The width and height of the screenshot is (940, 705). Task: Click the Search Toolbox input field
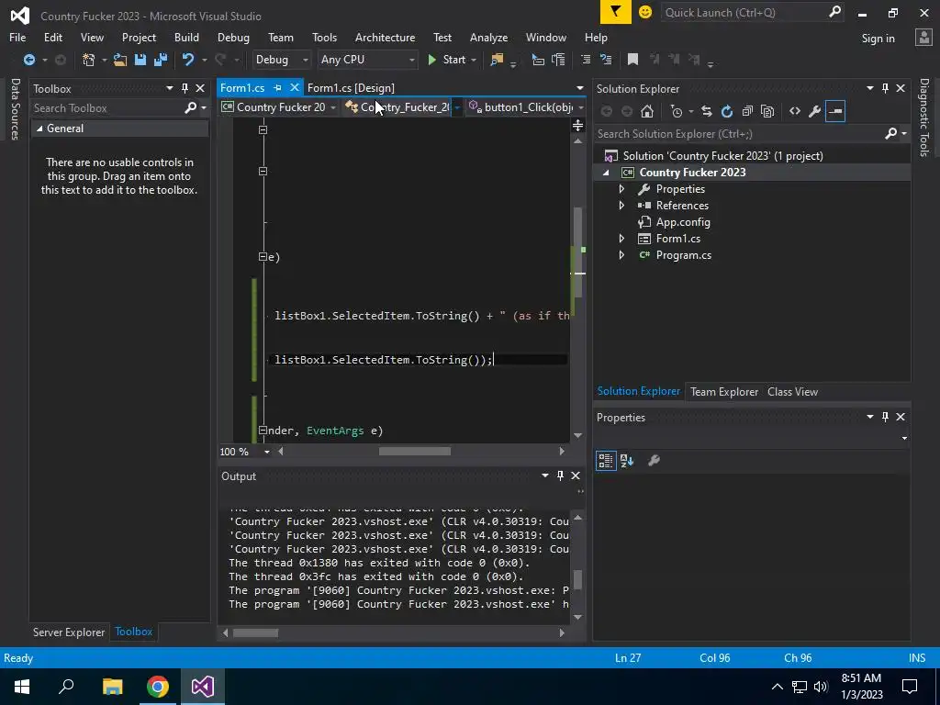[x=108, y=108]
